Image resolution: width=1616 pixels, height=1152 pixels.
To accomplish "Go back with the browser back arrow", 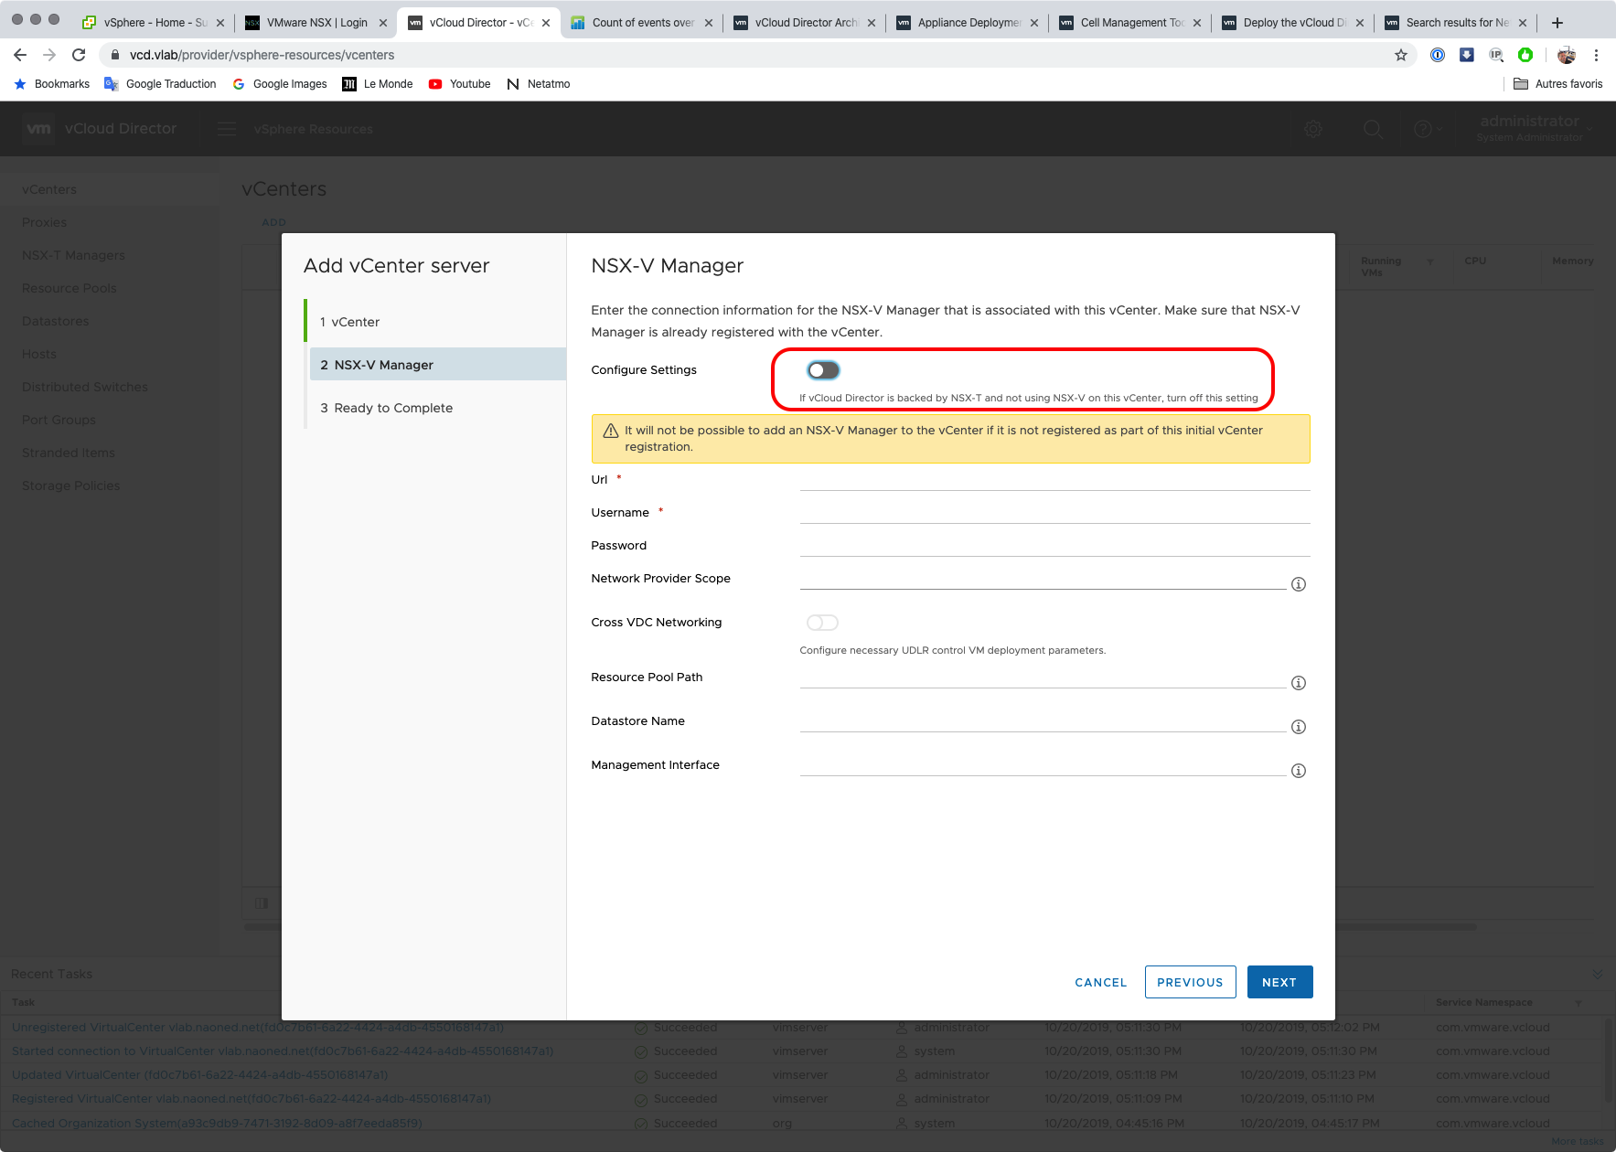I will 20,55.
